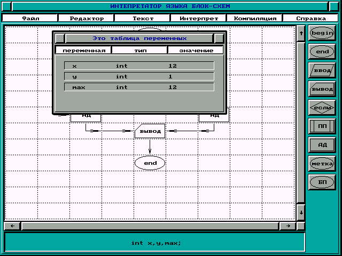Select the БП jump block tool
The image size is (342, 256).
(322, 182)
